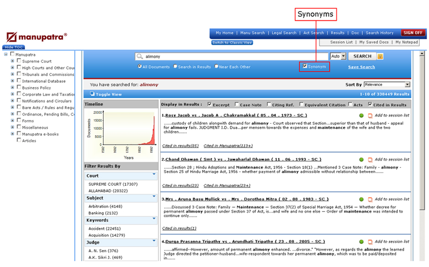The height and width of the screenshot is (267, 429).
Task: Collapse the Subject filter section
Action: pos(154,196)
